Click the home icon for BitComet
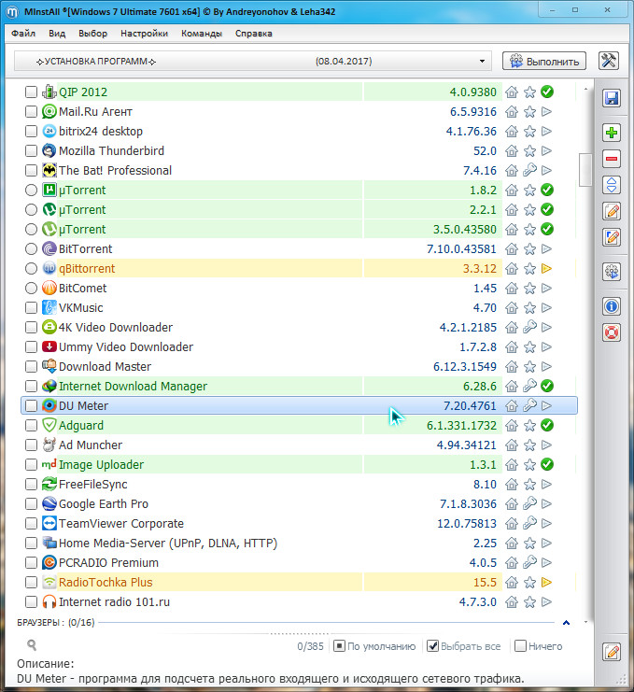634x692 pixels. coord(512,289)
